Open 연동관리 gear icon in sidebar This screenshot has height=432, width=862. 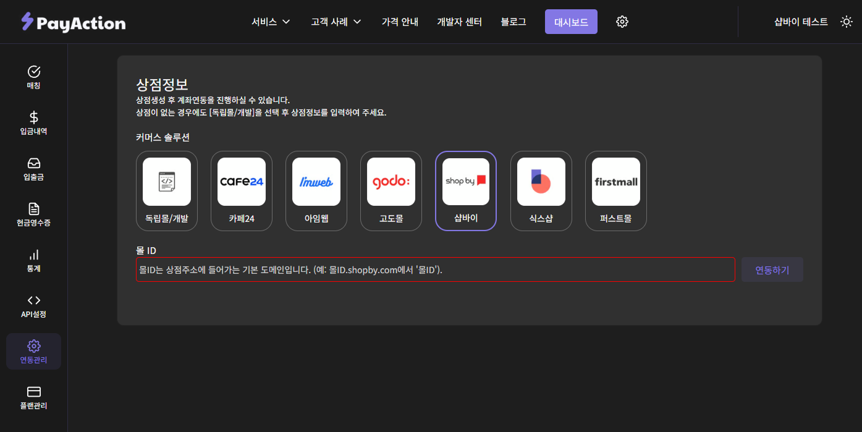click(34, 346)
